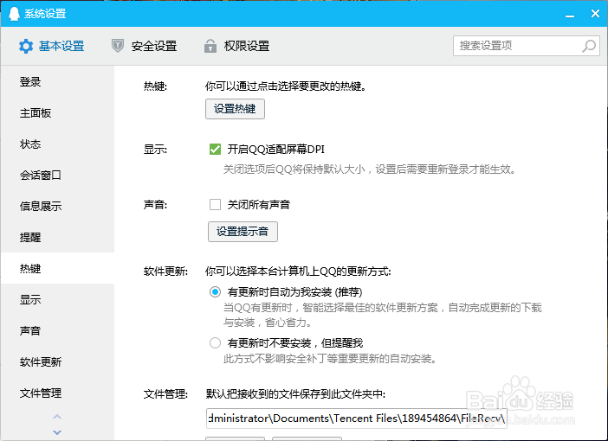608x441 pixels.
Task: Go to 显示 in the sidebar
Action: (57, 300)
